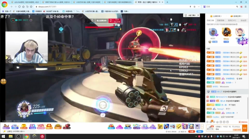Mute the active tab's audio icon
The width and height of the screenshot is (249, 139).
[x=159, y=2]
